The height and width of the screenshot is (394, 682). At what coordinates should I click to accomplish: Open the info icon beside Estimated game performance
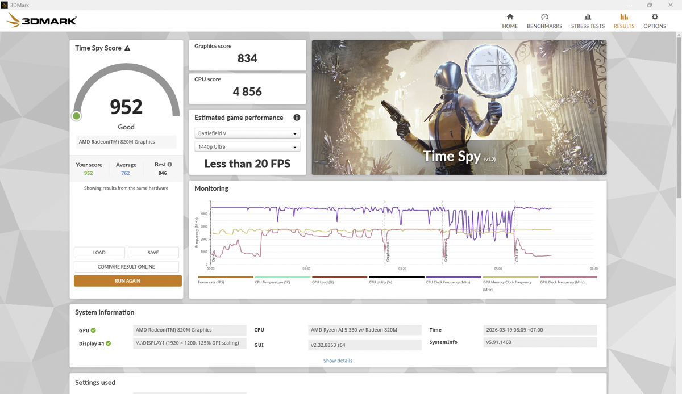coord(296,118)
